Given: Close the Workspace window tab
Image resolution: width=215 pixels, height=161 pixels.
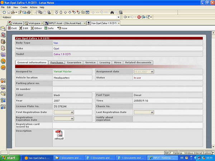Looking at the screenshot, I should tap(42, 23).
